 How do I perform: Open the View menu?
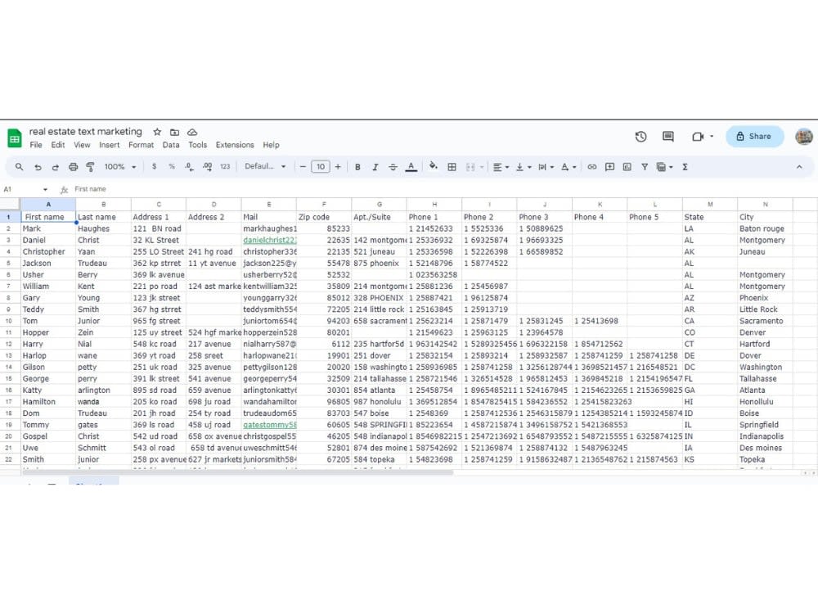82,145
